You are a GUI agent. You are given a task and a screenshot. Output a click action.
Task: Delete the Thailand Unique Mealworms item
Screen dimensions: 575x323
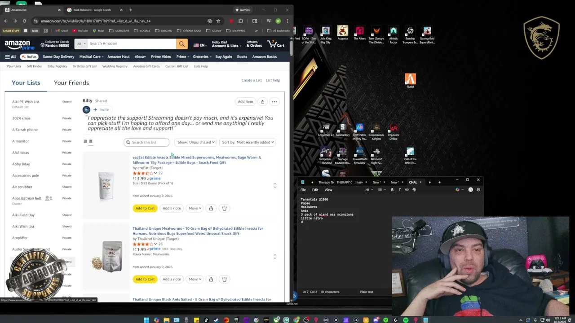pos(225,279)
